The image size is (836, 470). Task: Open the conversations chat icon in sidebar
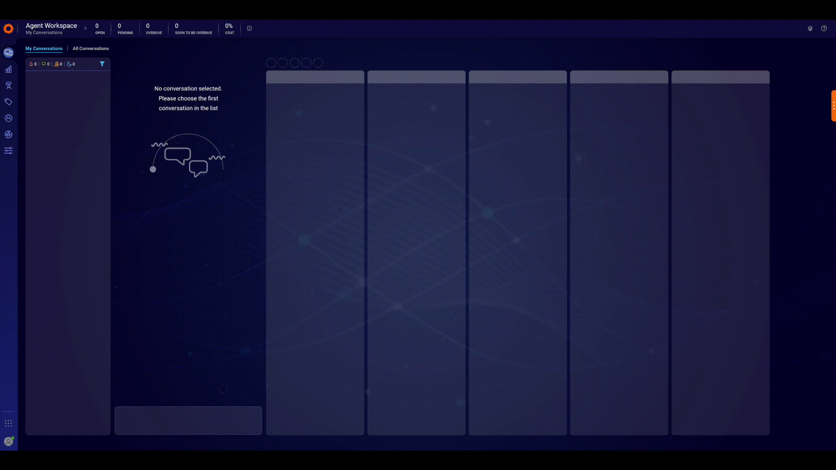point(8,53)
